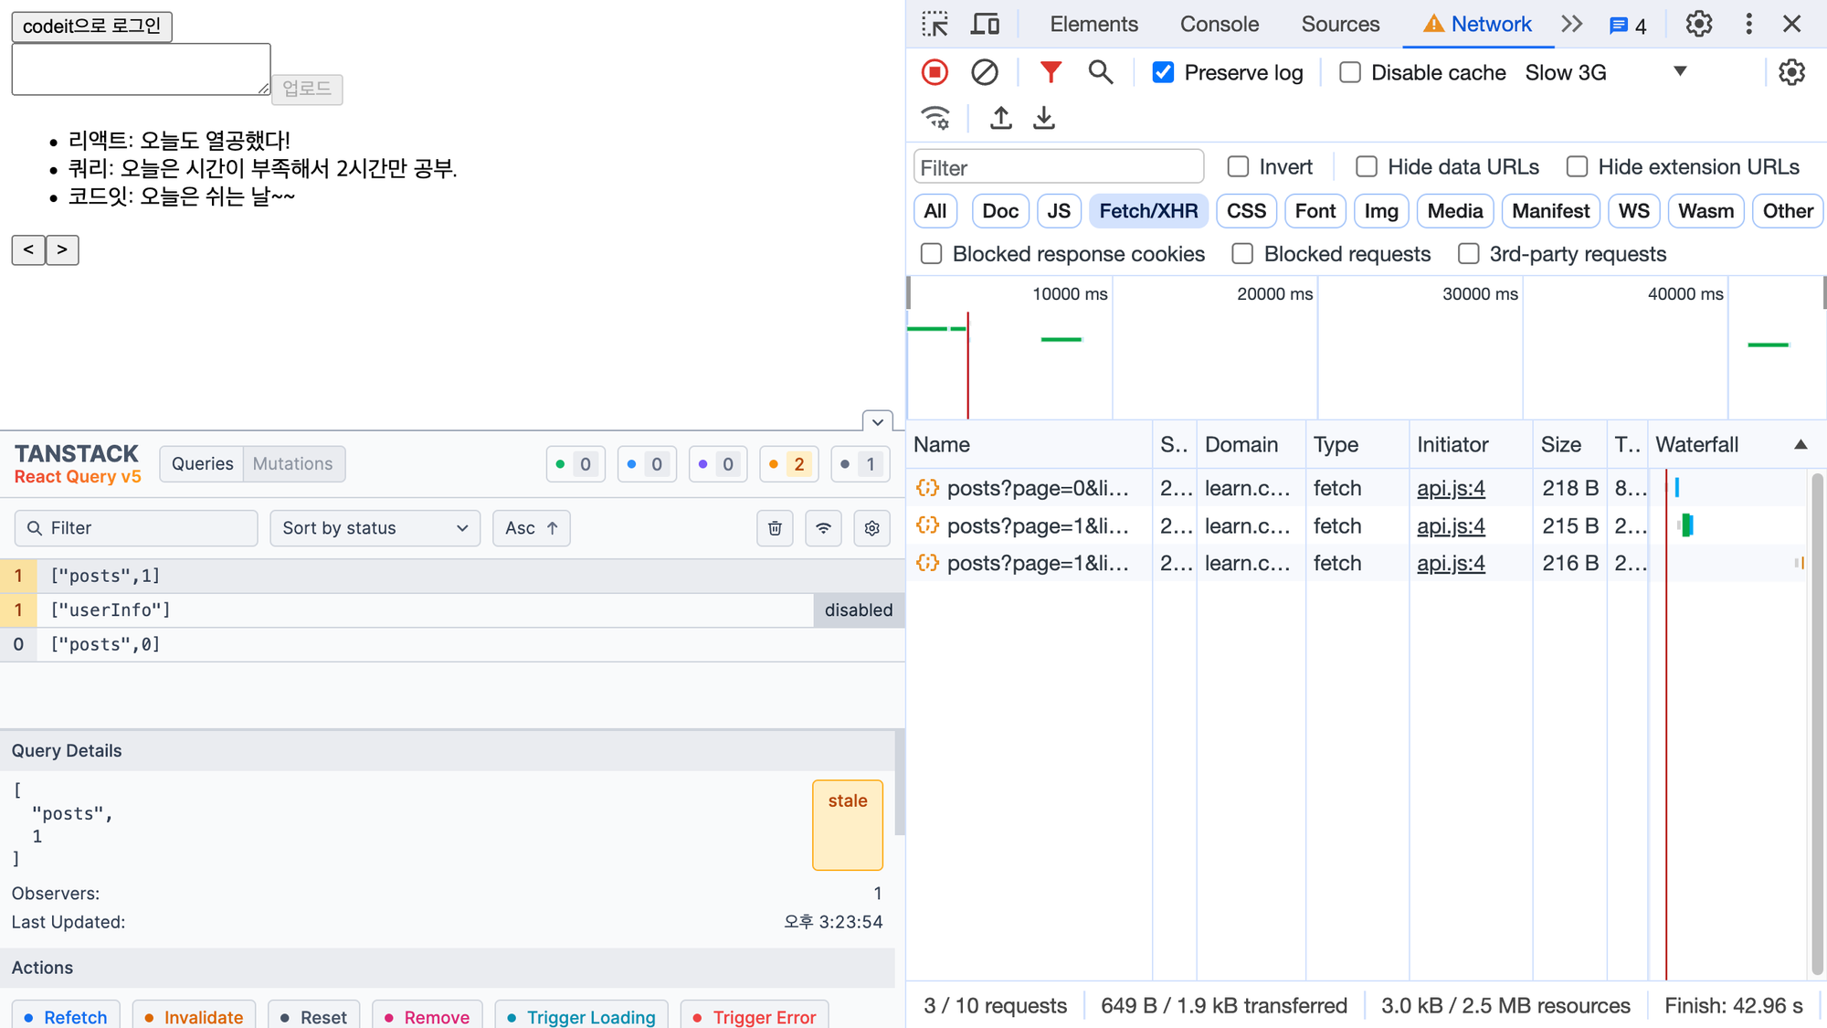Open the network search magnifier
The image size is (1827, 1028).
tap(1100, 72)
